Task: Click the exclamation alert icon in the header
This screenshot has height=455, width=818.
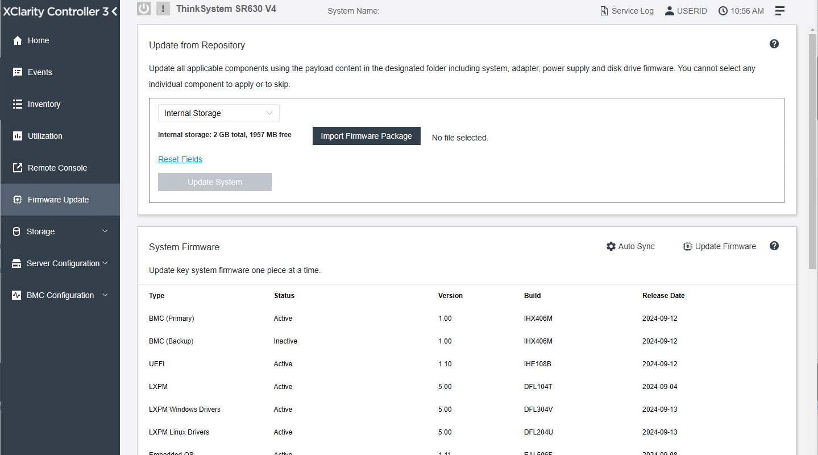Action: 163,9
